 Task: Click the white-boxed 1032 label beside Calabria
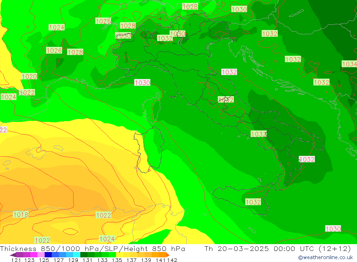pos(307,159)
